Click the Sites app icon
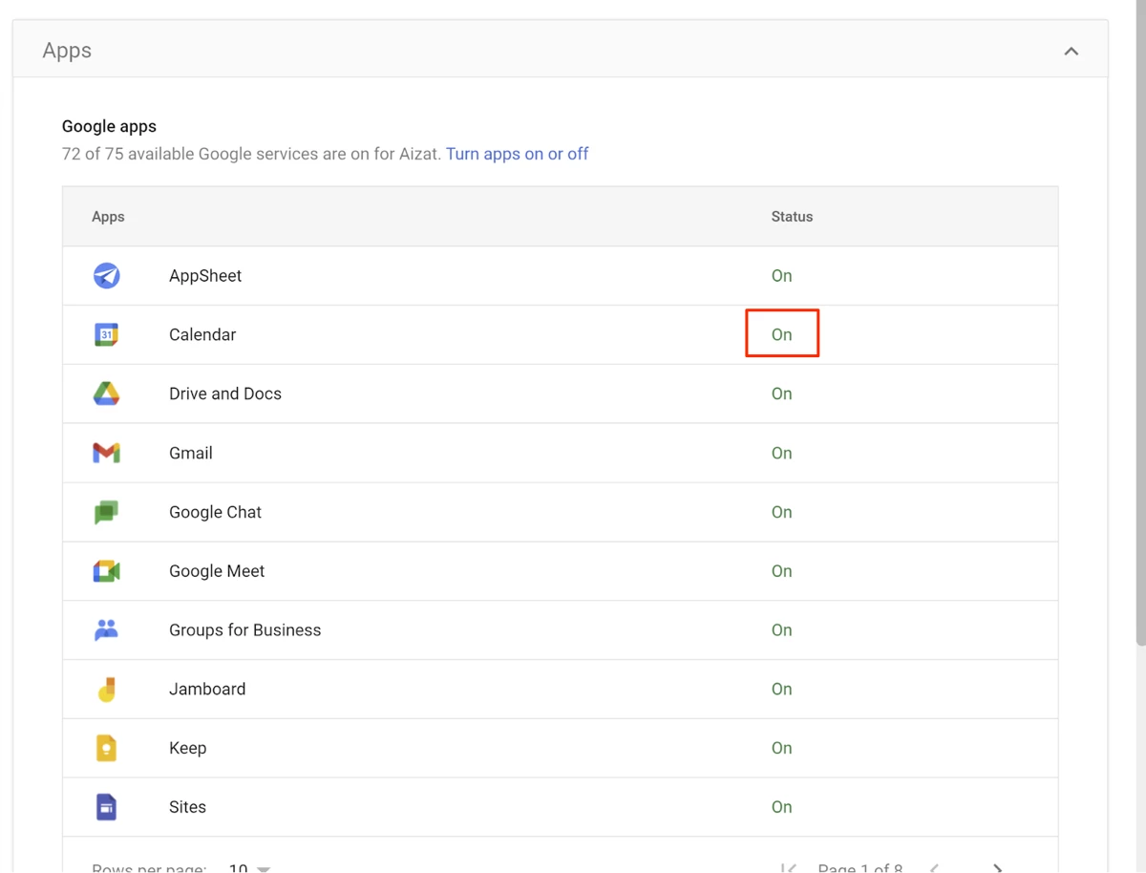1146x873 pixels. (106, 807)
